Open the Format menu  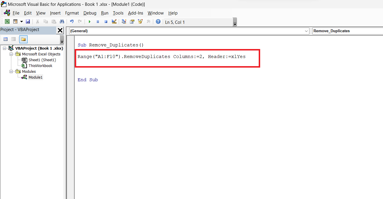coord(72,13)
